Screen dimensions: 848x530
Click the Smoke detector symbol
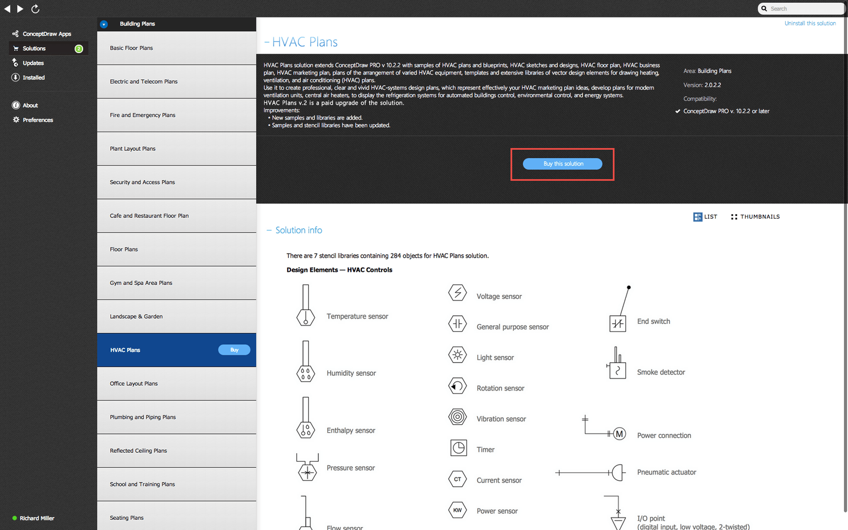(616, 363)
